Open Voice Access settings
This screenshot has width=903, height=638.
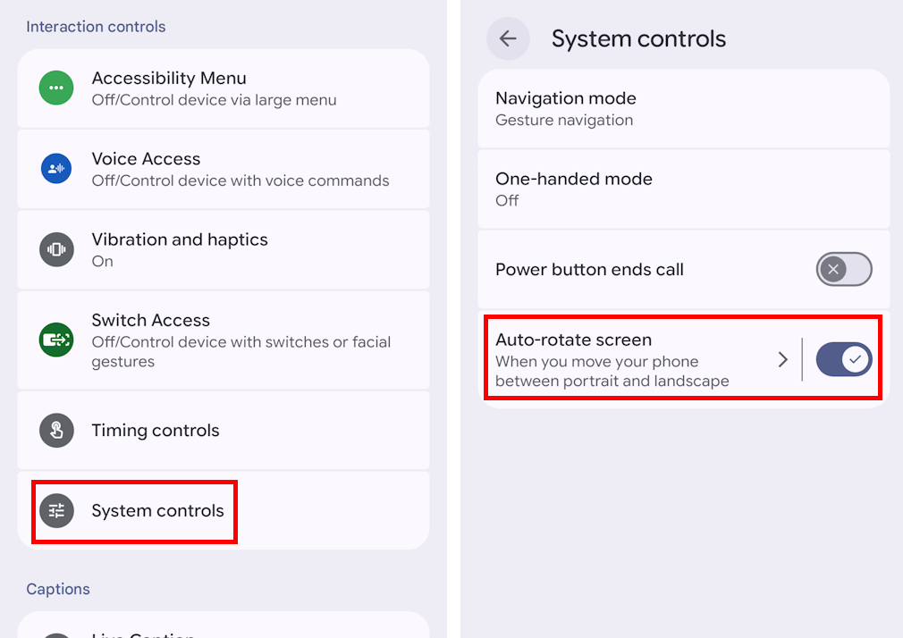point(224,168)
